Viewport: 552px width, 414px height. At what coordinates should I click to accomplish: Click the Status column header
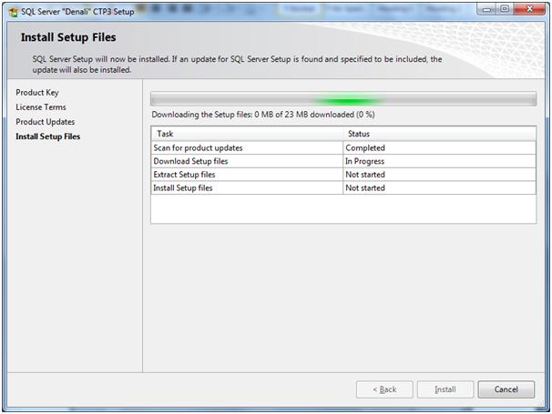(x=439, y=134)
